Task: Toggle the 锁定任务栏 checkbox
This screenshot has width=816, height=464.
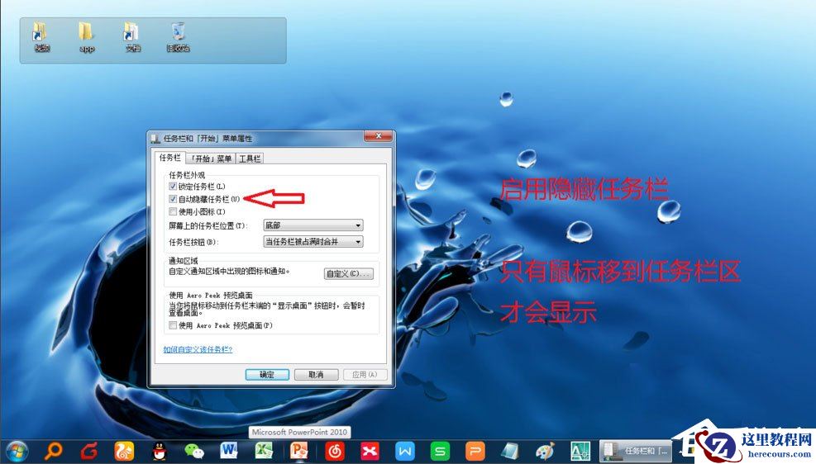Action: click(x=173, y=186)
